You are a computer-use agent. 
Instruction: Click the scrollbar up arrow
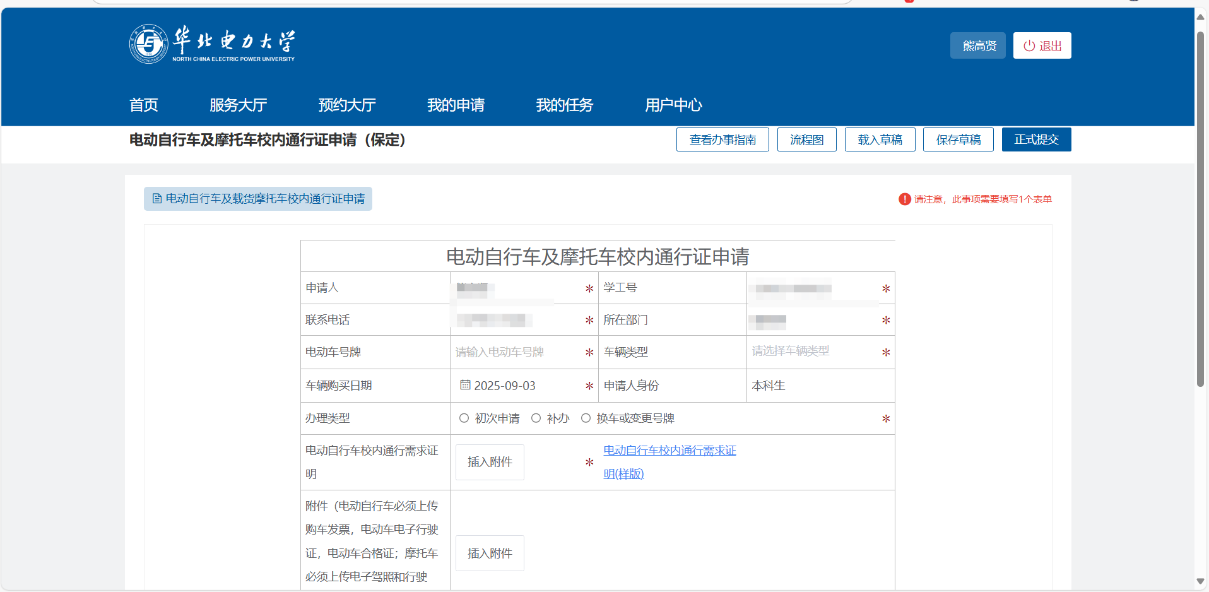click(x=1201, y=17)
